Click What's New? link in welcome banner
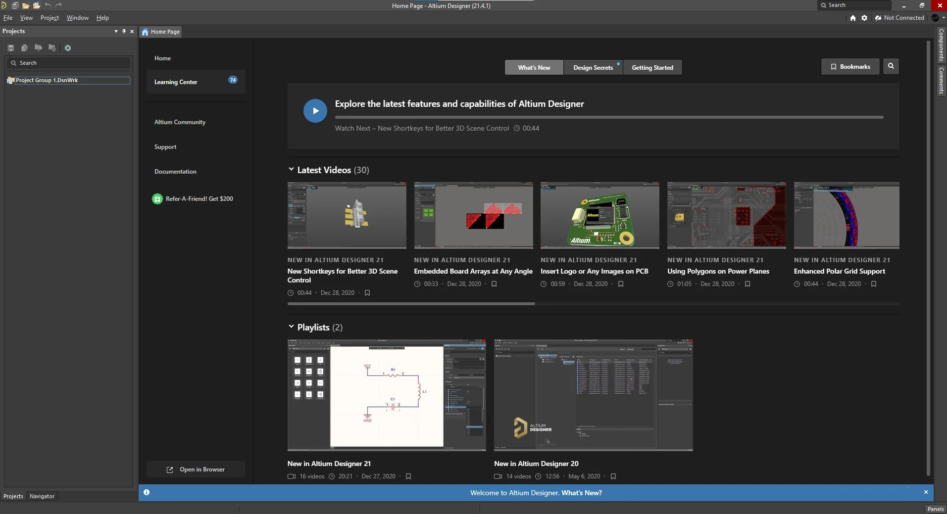 pos(582,493)
